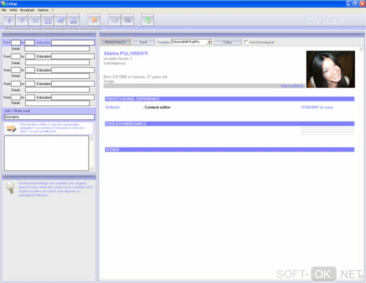Click the puzzle-shaped toolbar button
Image resolution: width=366 pixels, height=283 pixels.
[61, 20]
